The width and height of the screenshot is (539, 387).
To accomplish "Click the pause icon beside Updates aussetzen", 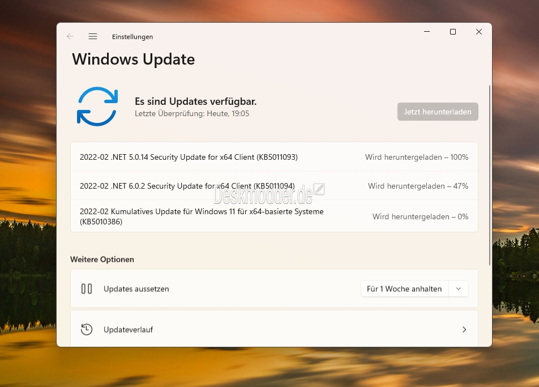I will [x=87, y=288].
